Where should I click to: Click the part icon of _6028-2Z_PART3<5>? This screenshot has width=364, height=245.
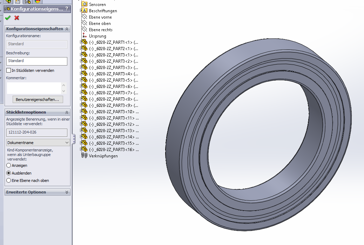coord(85,80)
